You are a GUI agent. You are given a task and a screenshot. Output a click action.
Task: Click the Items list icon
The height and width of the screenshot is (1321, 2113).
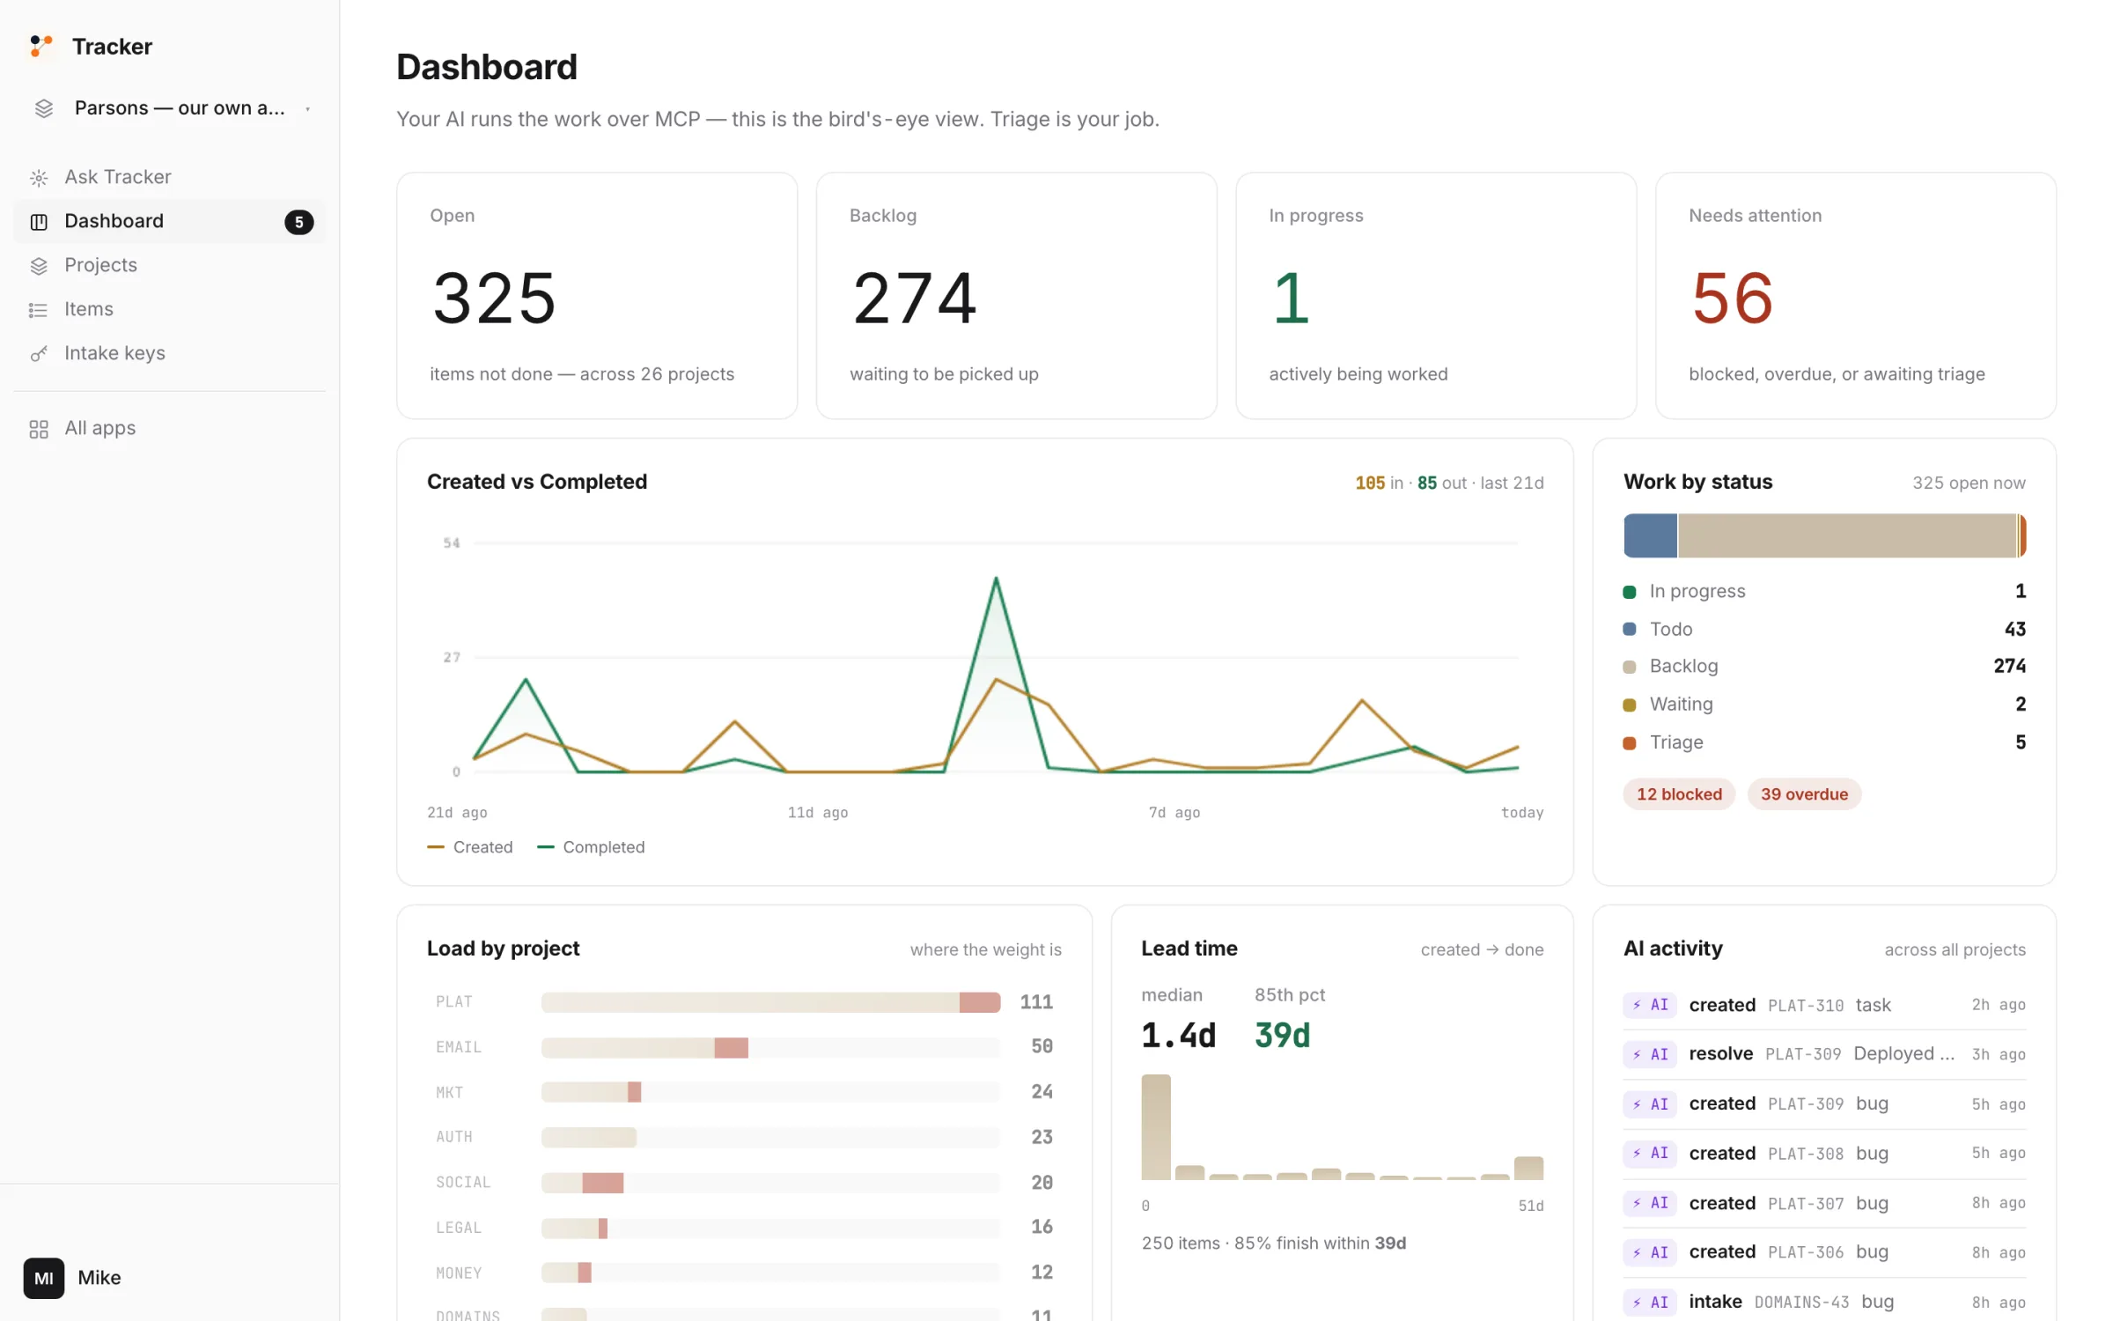39,310
